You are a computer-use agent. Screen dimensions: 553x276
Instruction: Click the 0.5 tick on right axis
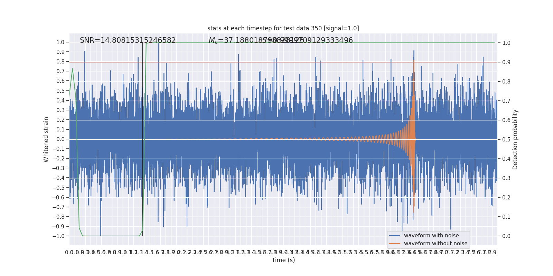tap(506, 139)
